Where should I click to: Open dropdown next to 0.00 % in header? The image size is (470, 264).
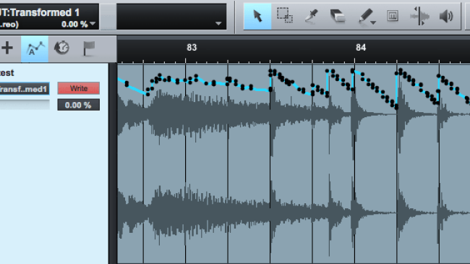coord(93,23)
